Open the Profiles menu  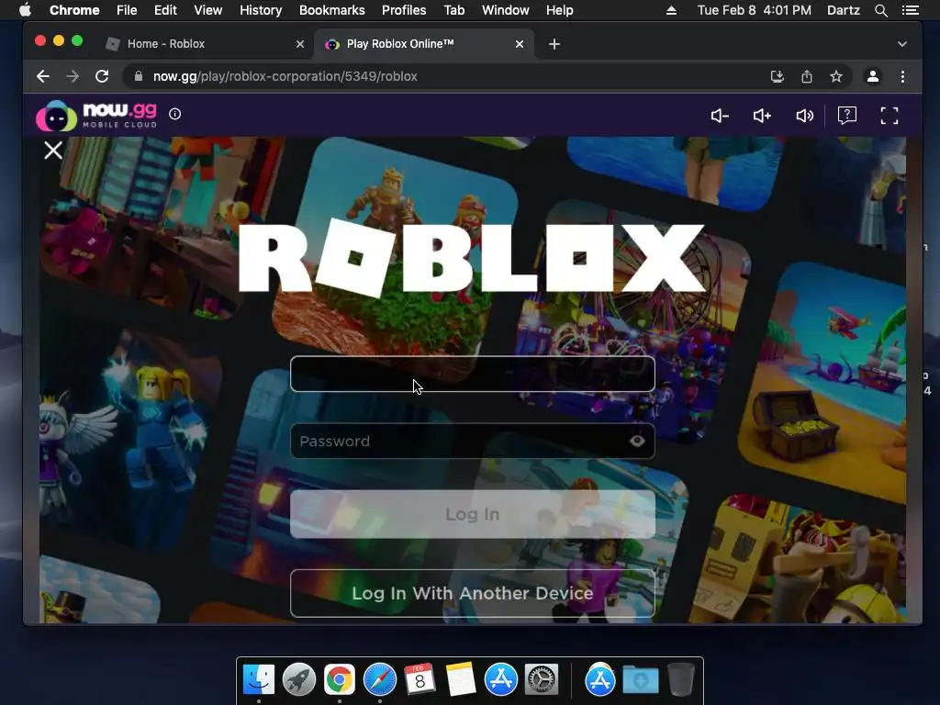click(404, 10)
